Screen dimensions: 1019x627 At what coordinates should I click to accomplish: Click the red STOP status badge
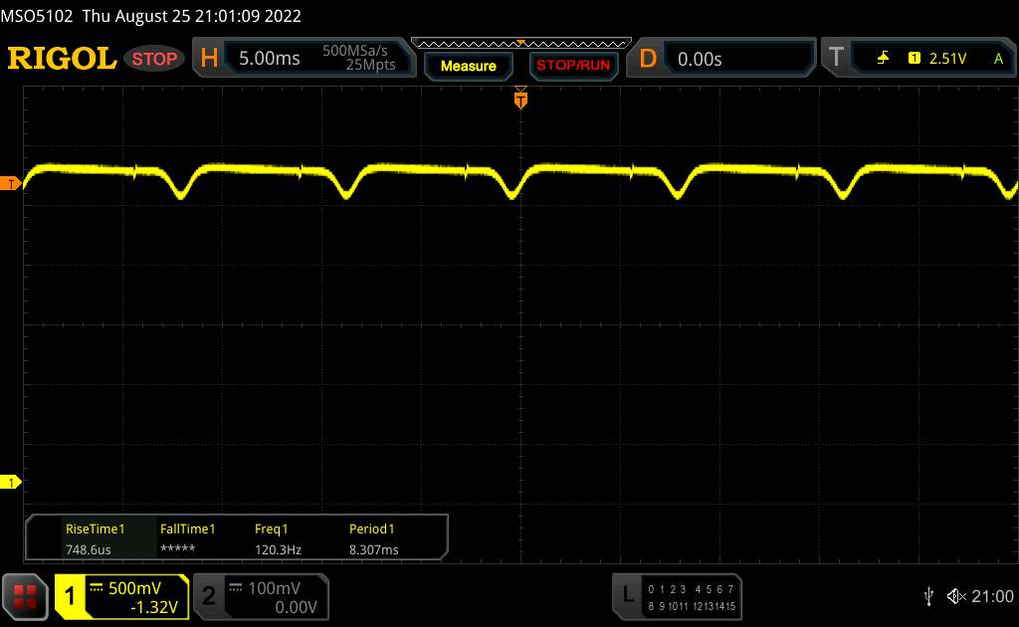point(154,59)
